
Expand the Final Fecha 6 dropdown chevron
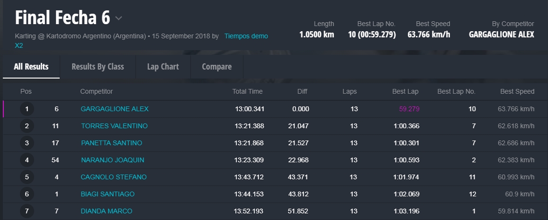[x=118, y=18]
